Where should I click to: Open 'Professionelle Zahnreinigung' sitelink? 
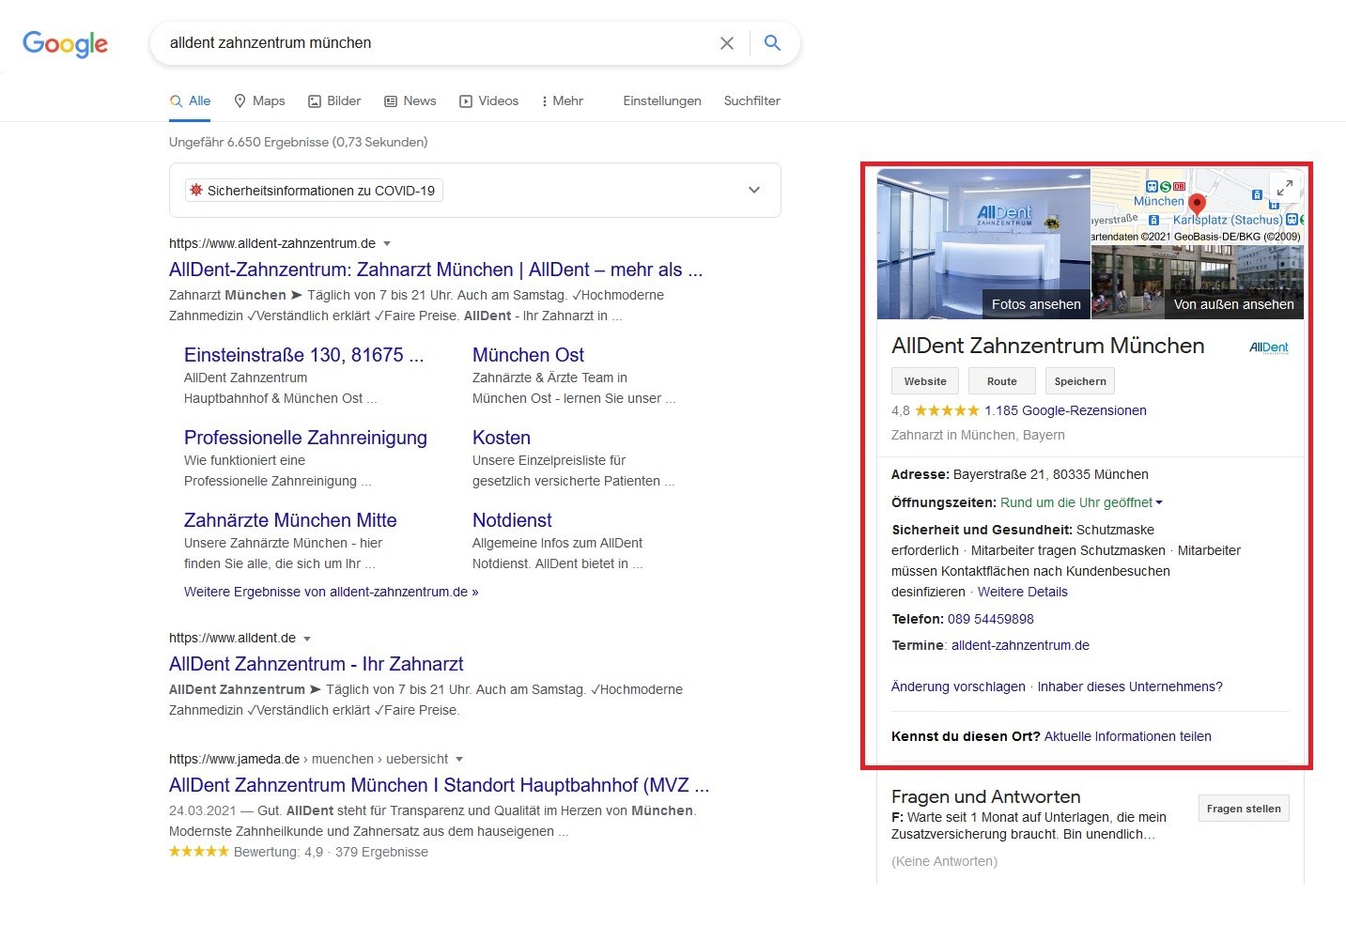tap(305, 438)
